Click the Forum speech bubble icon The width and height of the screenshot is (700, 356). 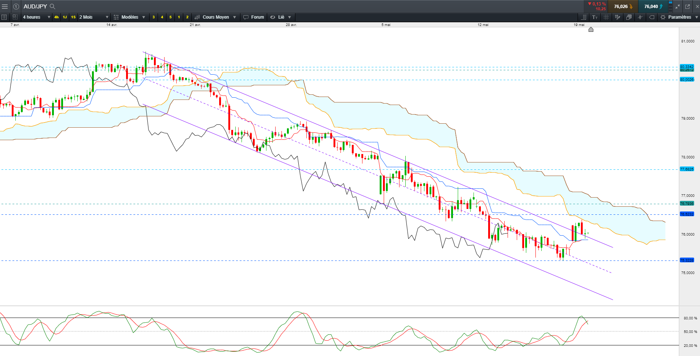tap(246, 17)
